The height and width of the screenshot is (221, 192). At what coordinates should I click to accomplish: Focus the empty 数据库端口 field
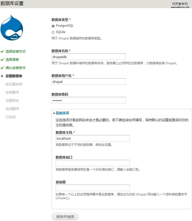tap(93, 163)
